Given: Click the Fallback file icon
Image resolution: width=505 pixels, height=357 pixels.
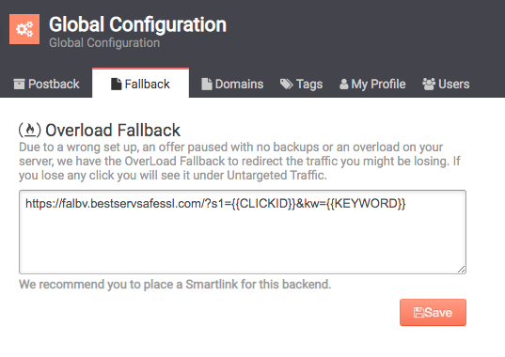Looking at the screenshot, I should click(x=117, y=85).
